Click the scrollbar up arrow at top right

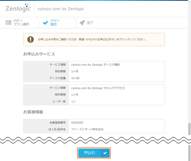189,2
